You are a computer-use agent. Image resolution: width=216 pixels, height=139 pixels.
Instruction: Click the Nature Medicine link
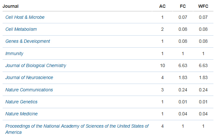pos(21,114)
